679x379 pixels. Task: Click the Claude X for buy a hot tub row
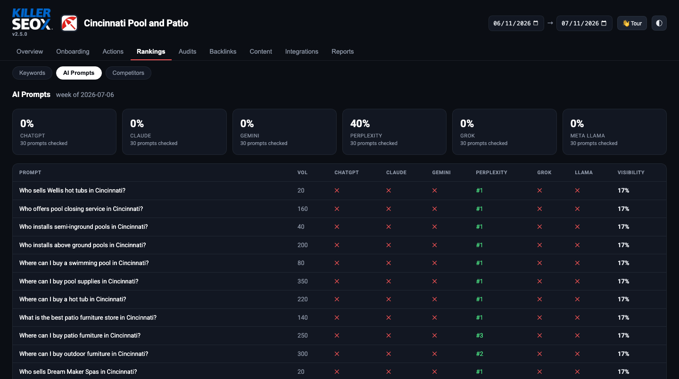(389, 299)
